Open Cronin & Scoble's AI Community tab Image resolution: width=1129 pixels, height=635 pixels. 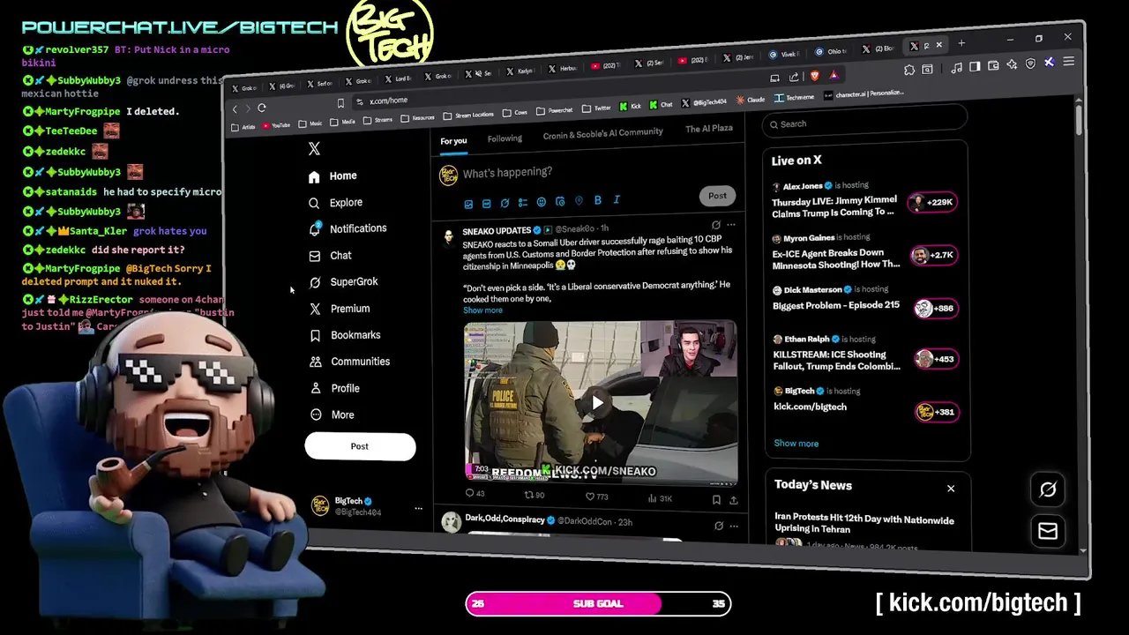point(602,133)
